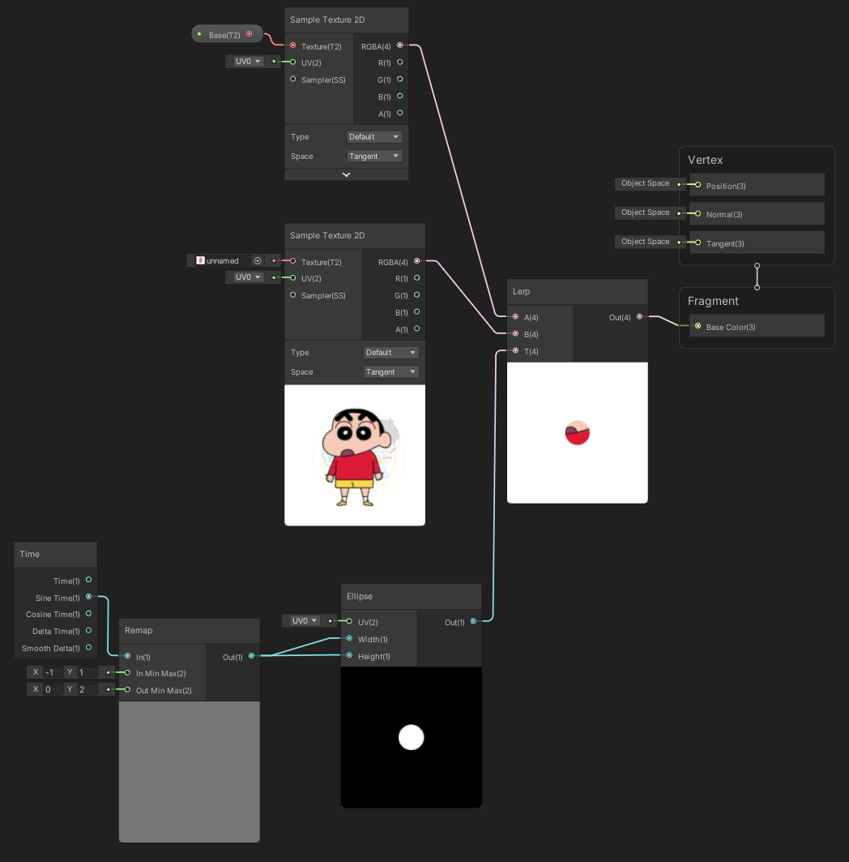Viewport: 849px width, 862px height.
Task: Select the Fragment context header
Action: (713, 301)
